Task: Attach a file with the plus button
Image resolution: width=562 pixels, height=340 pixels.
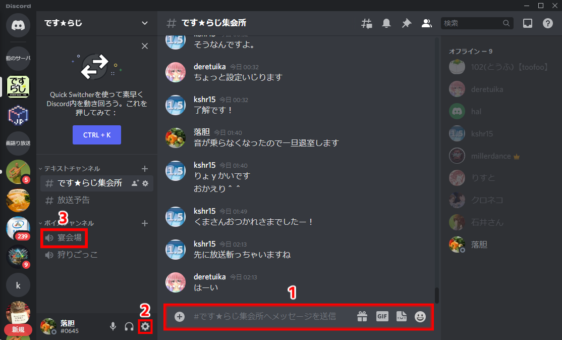Action: click(180, 316)
